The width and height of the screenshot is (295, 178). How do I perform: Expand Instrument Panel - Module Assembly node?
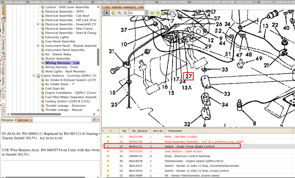38,46
